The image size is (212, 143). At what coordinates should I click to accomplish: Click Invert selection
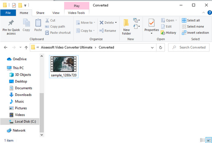tap(195, 33)
